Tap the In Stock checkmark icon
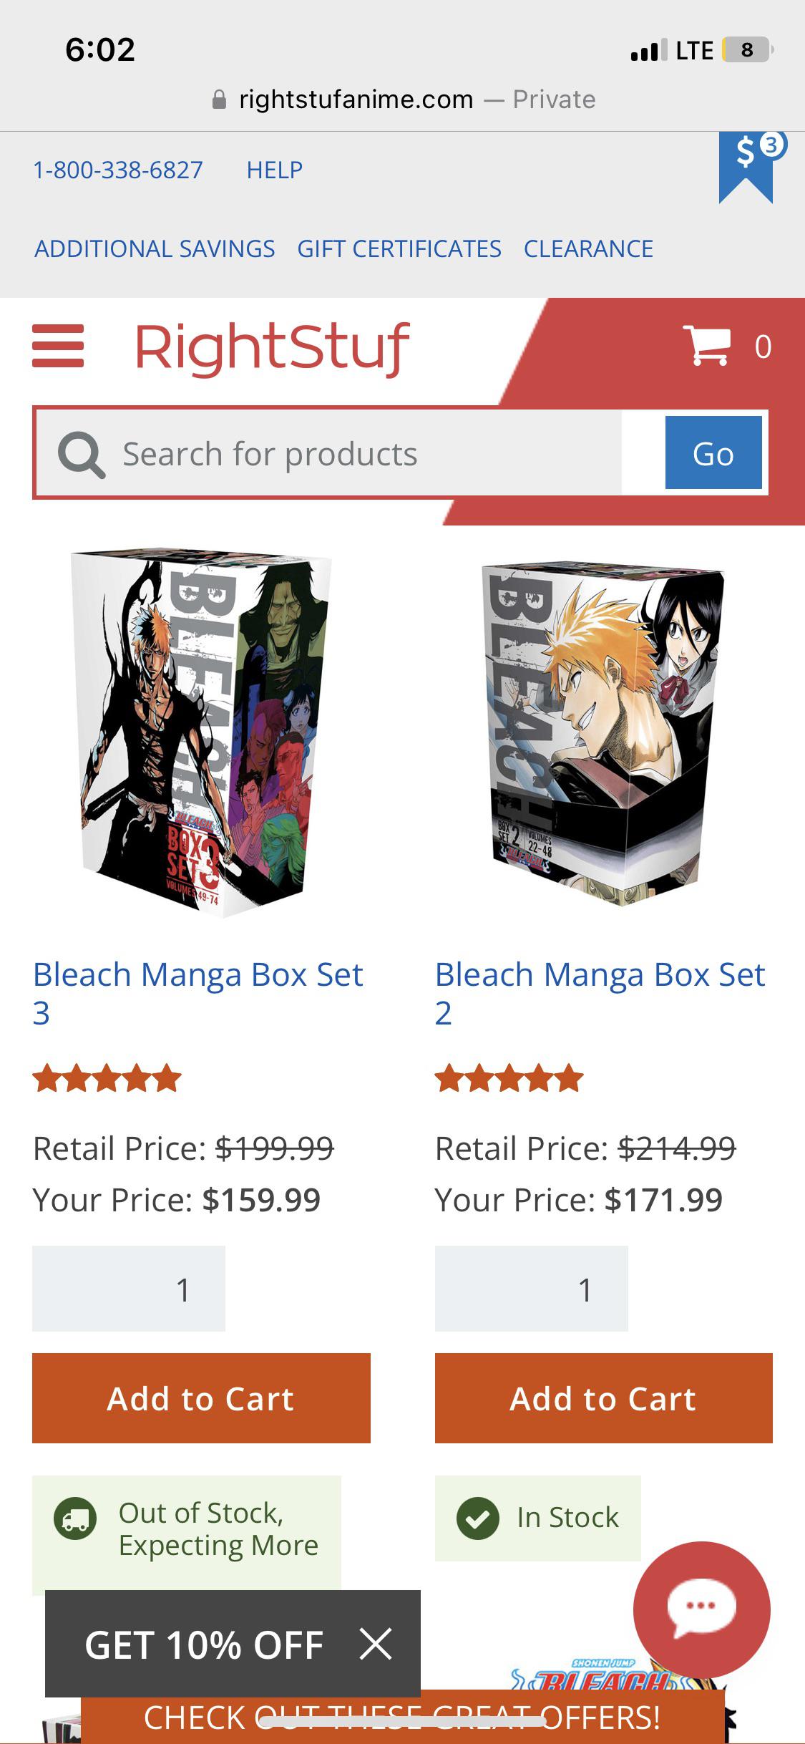This screenshot has height=1744, width=805. 478,1518
